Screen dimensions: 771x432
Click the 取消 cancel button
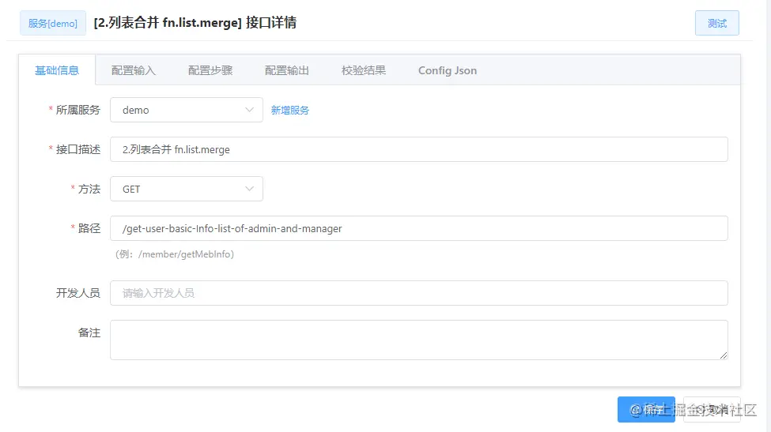(x=712, y=409)
